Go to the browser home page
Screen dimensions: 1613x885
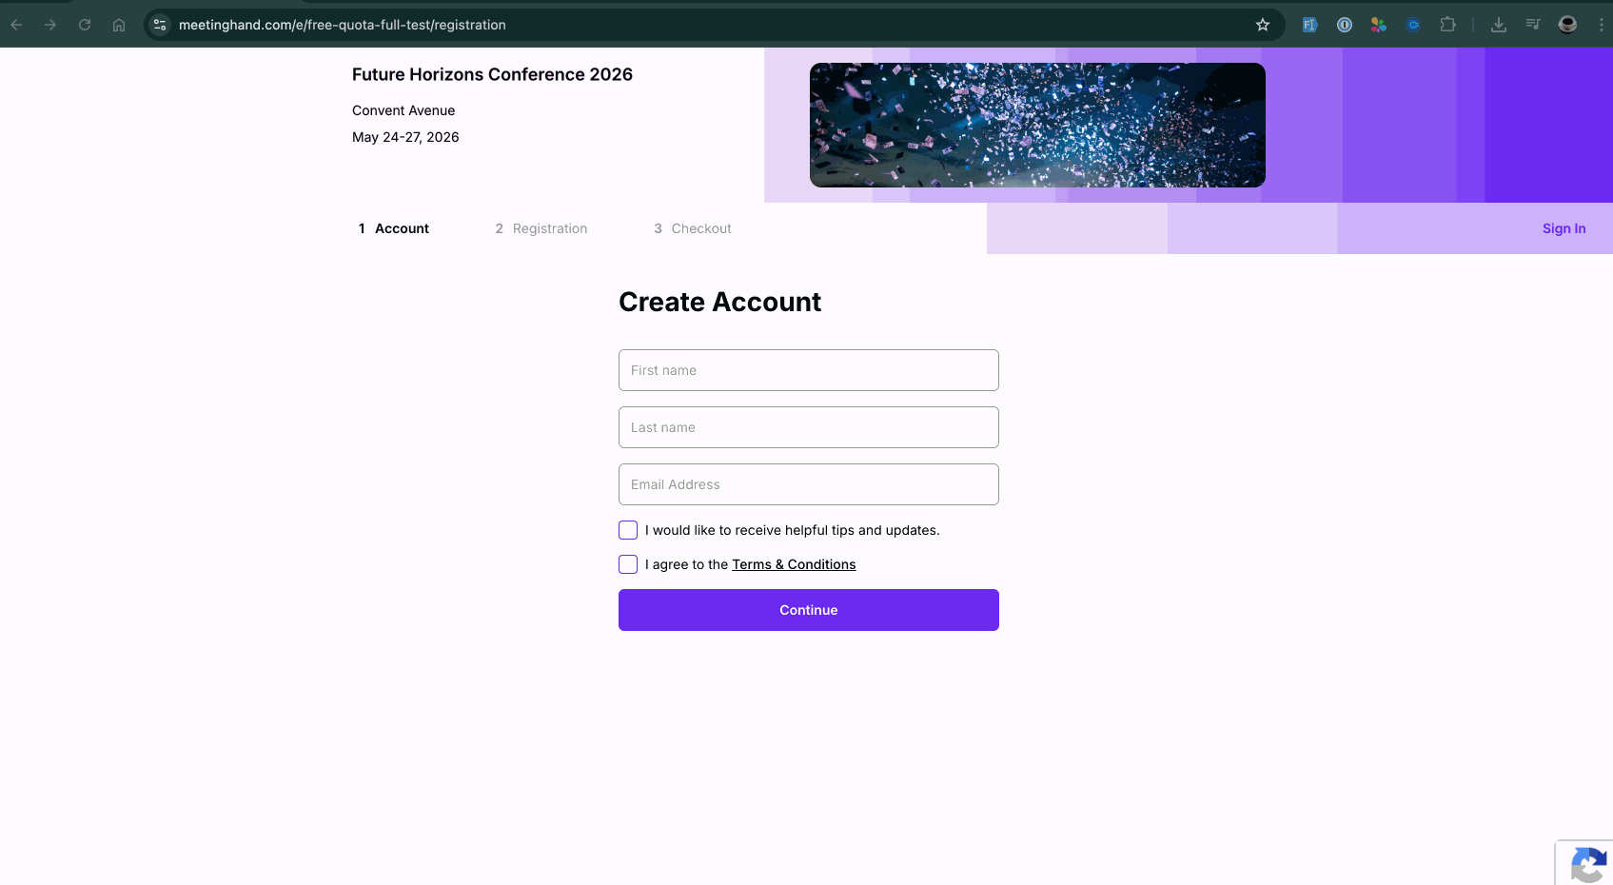[x=119, y=25]
